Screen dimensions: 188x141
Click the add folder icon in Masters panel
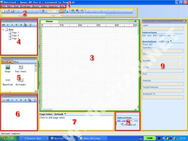point(3,100)
